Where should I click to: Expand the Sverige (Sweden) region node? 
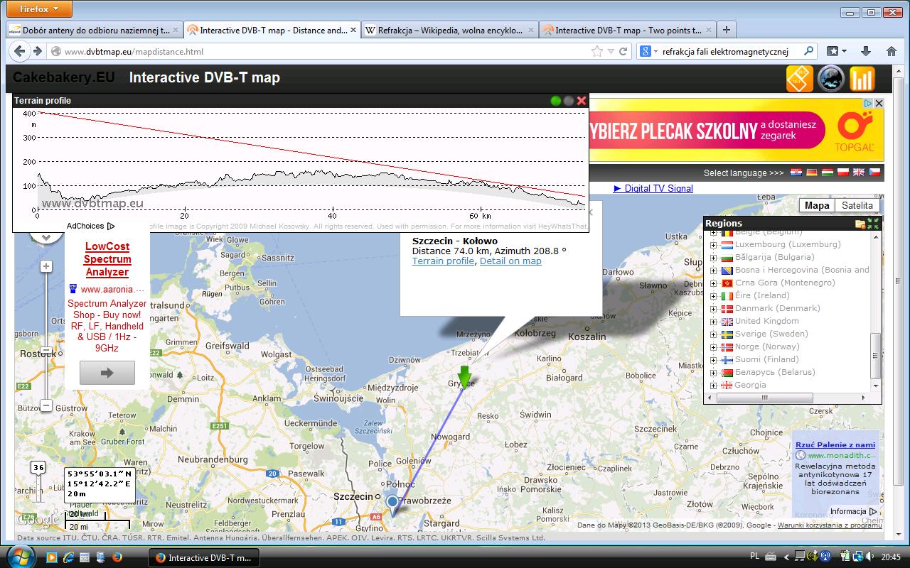[713, 334]
